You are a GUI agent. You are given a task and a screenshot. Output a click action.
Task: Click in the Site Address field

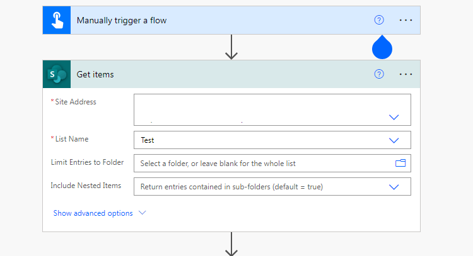coord(272,110)
